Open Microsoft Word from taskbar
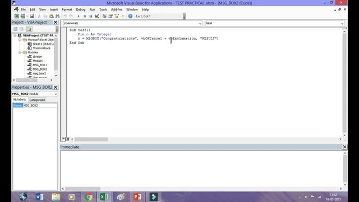 coord(39,197)
